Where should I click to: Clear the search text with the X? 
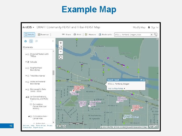click(x=151, y=35)
